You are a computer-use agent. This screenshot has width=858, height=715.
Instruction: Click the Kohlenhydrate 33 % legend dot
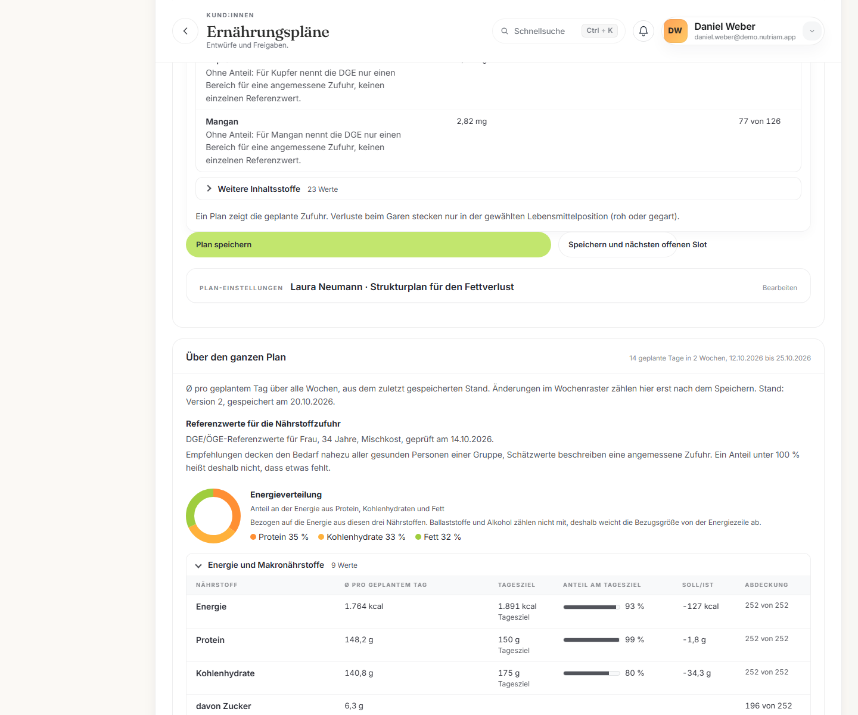321,537
